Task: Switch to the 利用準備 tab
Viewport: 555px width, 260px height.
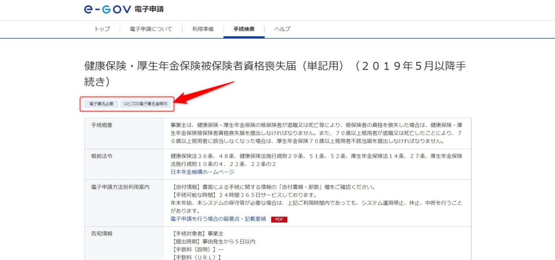Action: coord(202,29)
